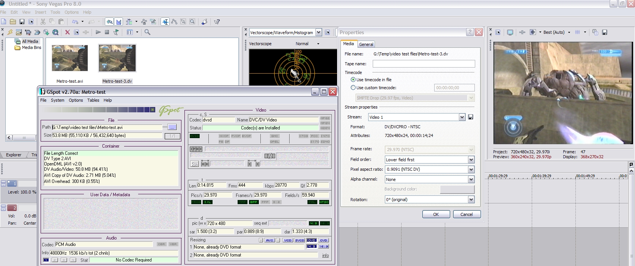Toggle the Automatic Crossfades icon
Image resolution: width=635 pixels, height=266 pixels.
click(x=119, y=22)
